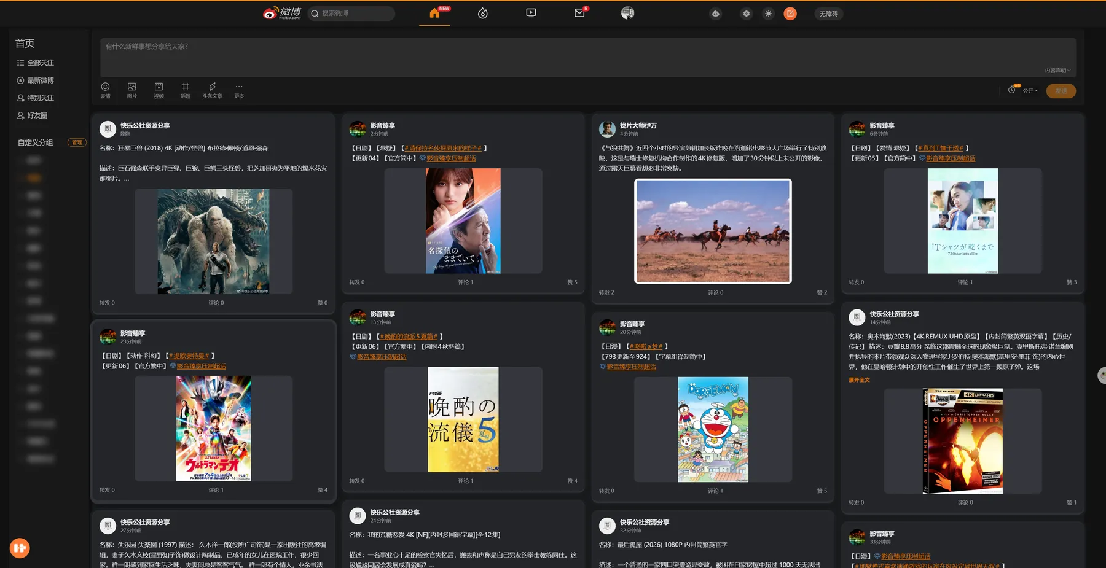This screenshot has width=1106, height=568.
Task: Click the Weibo logo in the header
Action: coord(282,13)
